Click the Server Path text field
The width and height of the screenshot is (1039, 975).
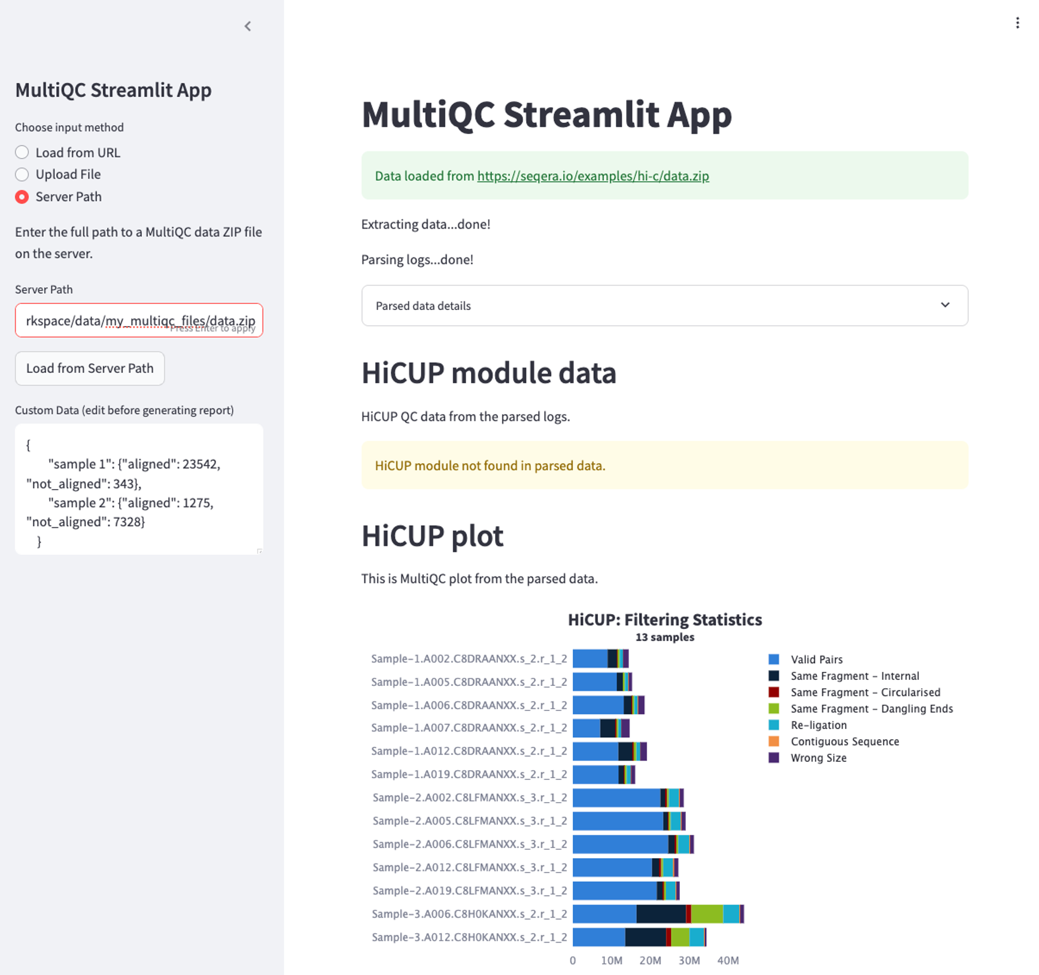point(139,320)
